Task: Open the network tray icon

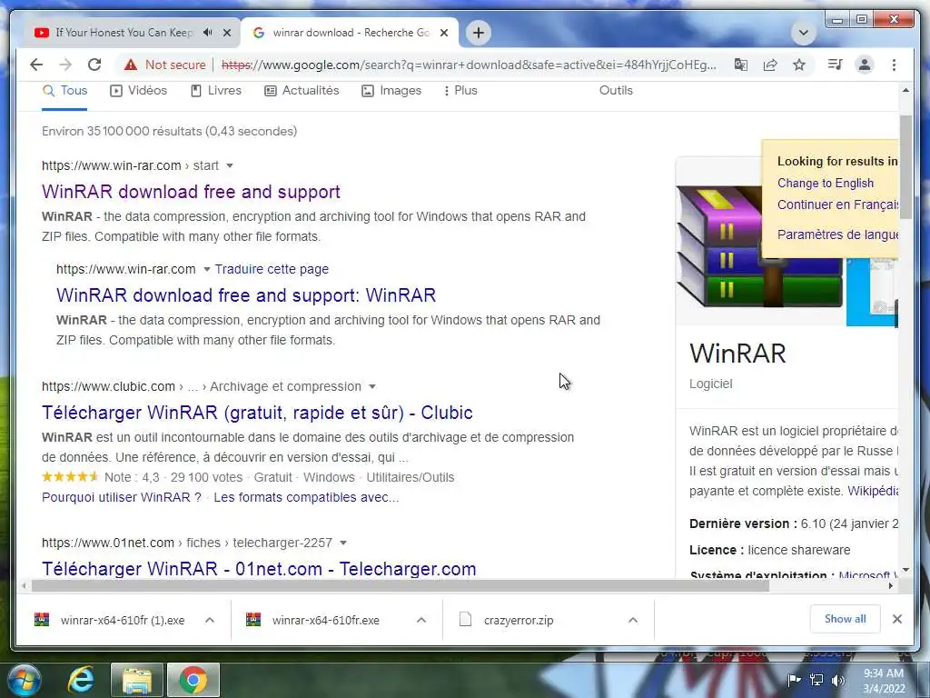Action: pyautogui.click(x=816, y=680)
